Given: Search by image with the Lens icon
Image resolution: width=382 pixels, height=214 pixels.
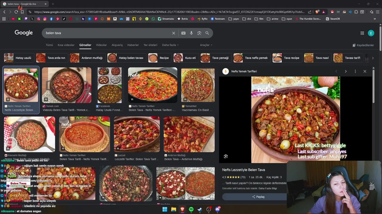Looking at the screenshot, I should pos(199,33).
